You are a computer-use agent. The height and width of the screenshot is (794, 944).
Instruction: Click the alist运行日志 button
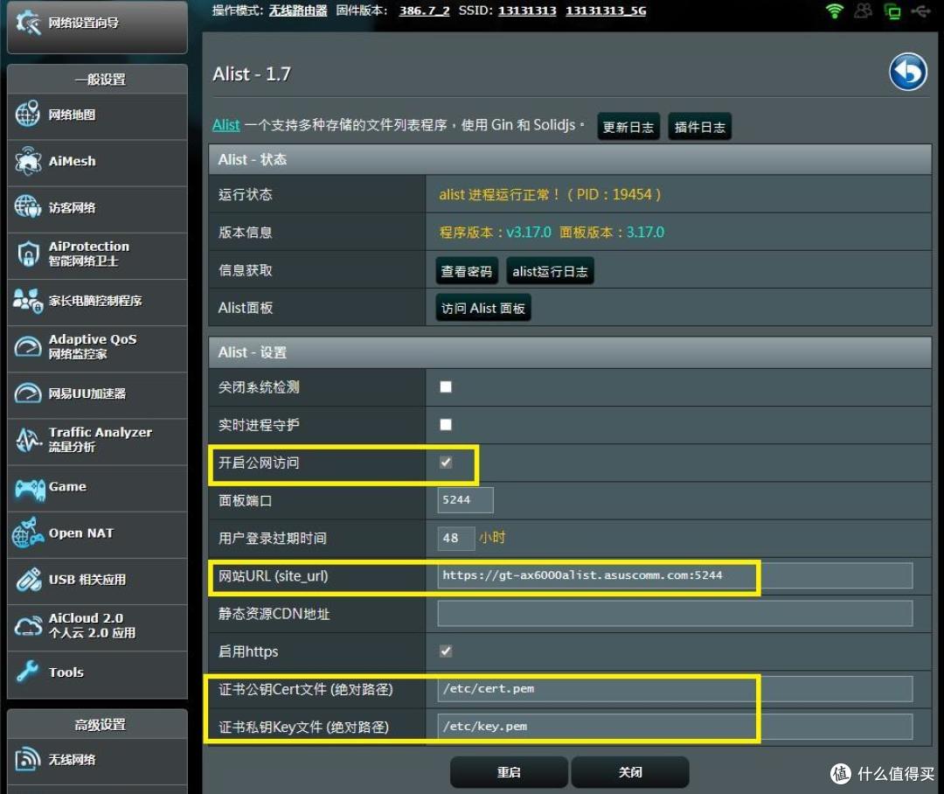(x=550, y=271)
